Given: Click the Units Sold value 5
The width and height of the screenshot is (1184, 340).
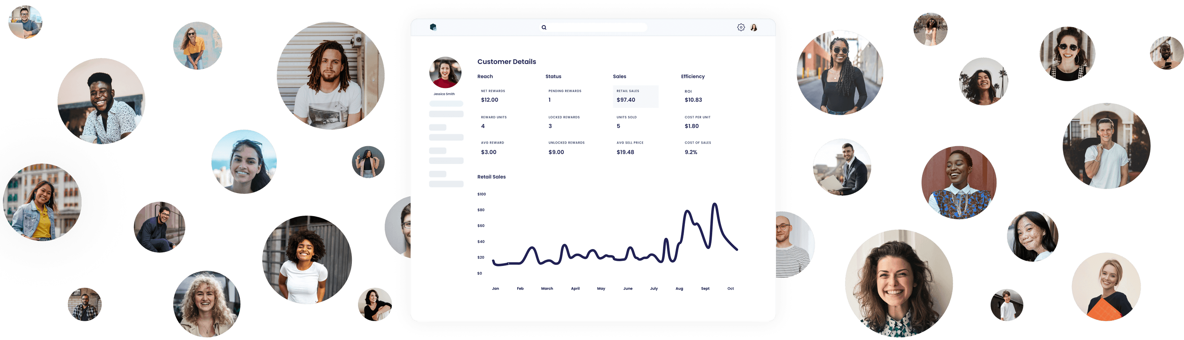Looking at the screenshot, I should [618, 125].
